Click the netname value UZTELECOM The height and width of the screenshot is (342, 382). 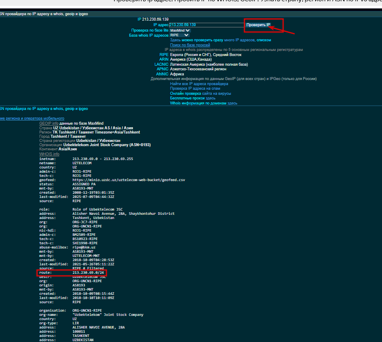coord(82,163)
